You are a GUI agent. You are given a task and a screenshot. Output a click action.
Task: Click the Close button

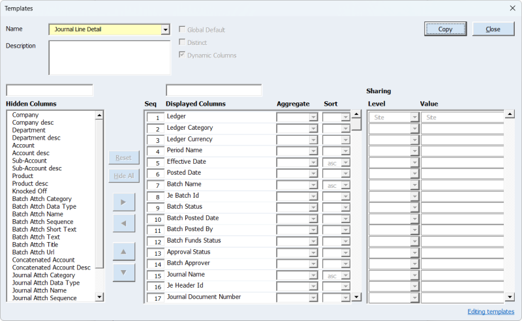[x=493, y=29]
